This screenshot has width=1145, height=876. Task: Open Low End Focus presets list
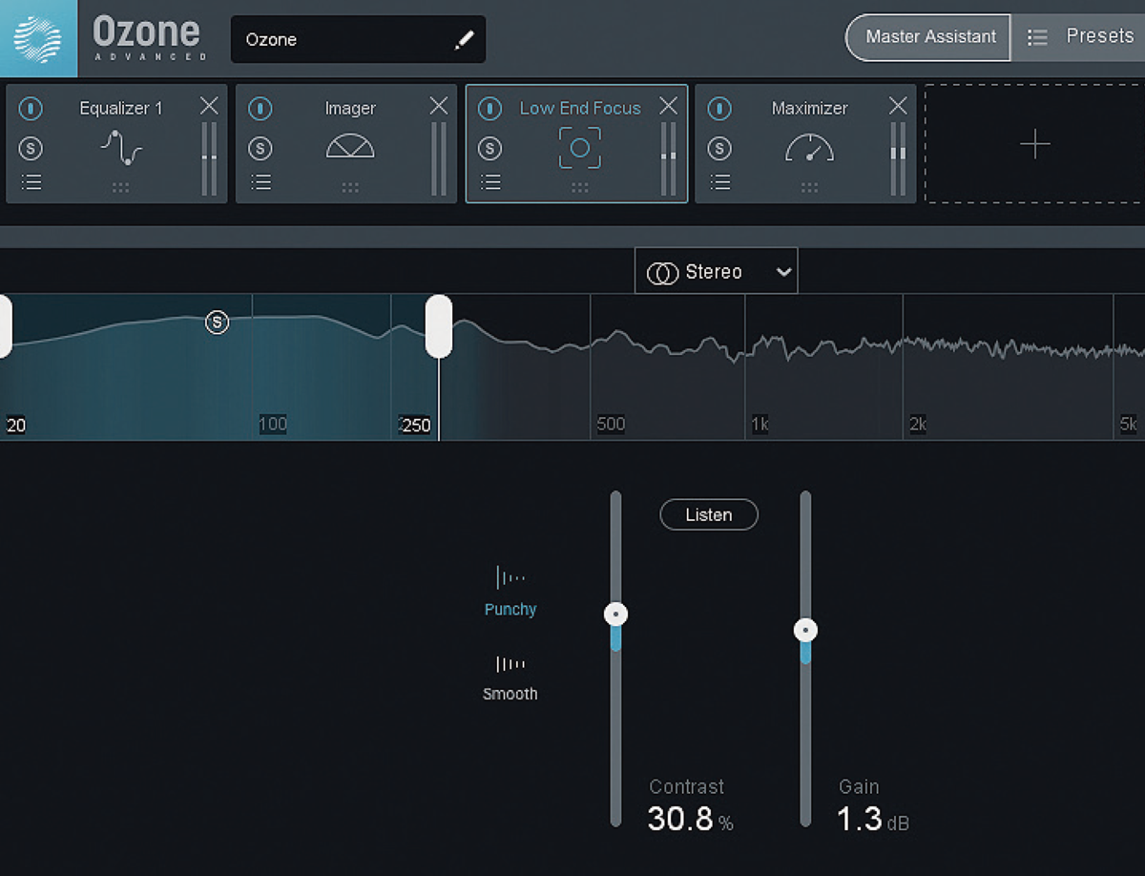click(x=490, y=181)
